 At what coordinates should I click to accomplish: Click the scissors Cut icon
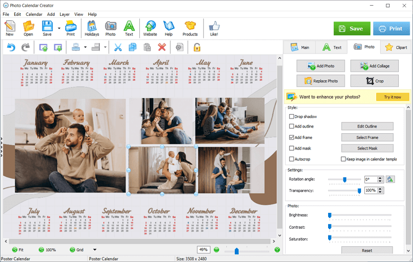point(118,47)
